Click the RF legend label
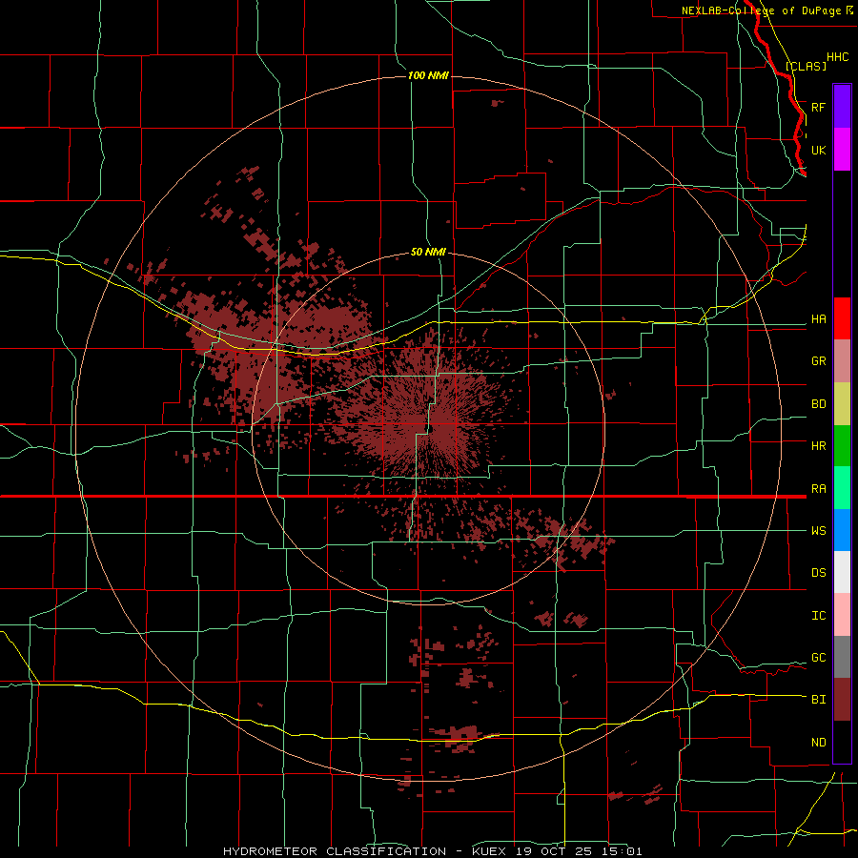This screenshot has width=858, height=858. click(818, 107)
